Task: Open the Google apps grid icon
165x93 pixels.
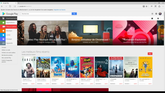Action: click(152, 14)
